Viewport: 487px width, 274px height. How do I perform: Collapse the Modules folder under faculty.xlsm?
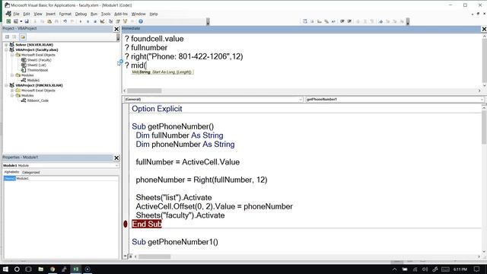pyautogui.click(x=12, y=75)
